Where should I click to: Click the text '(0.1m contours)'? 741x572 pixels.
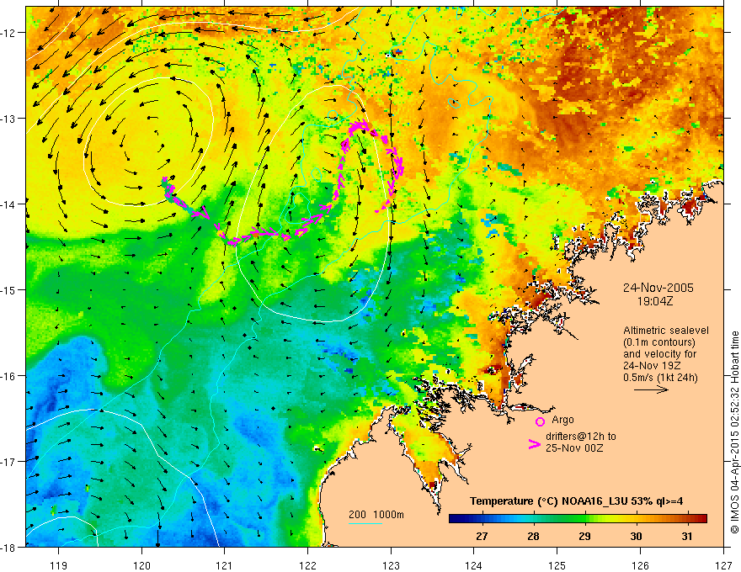tap(659, 342)
